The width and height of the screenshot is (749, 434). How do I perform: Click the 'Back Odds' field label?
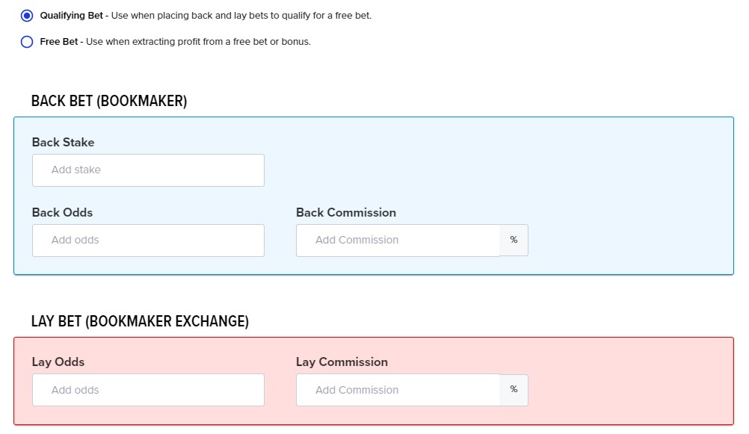point(62,212)
